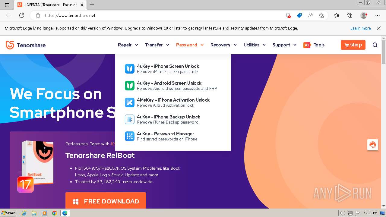Viewport: 386px width, 217px height.
Task: Click Find saved passwords on iPhone text
Action: [167, 139]
